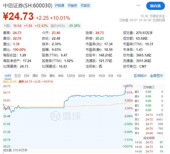This screenshot has height=154, width=170.
Task: Choose the 1分 interval tab
Action: click(x=119, y=76)
